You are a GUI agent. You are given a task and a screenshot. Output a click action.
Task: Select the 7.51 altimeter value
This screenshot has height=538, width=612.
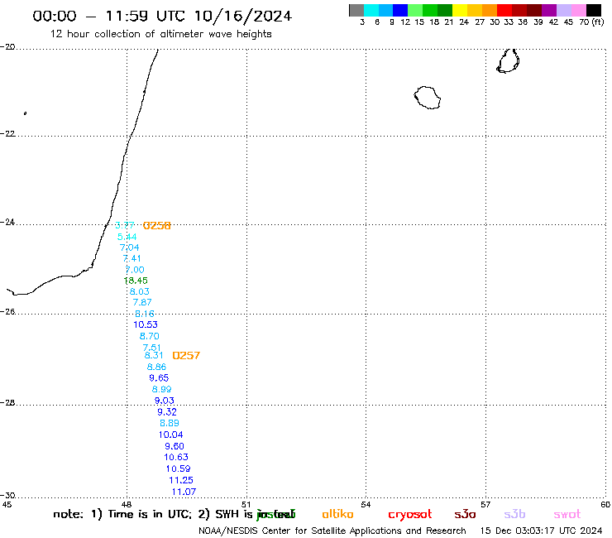[x=151, y=347]
